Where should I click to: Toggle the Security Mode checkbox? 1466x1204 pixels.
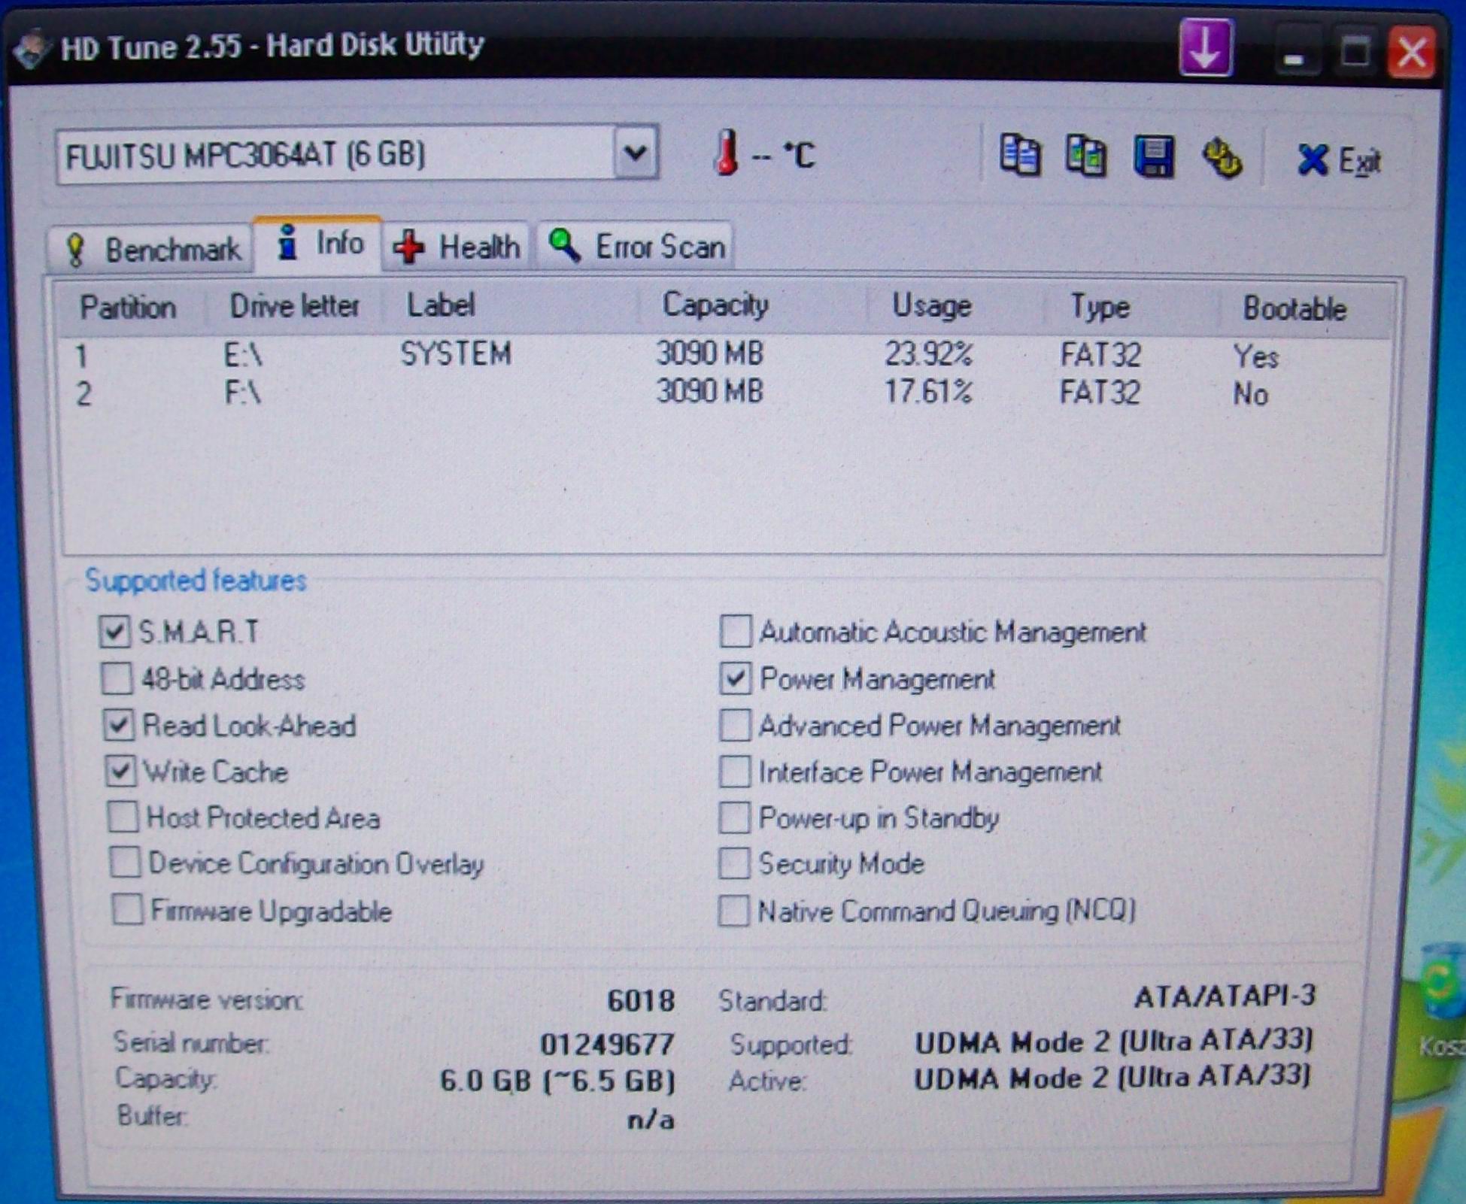(x=733, y=863)
